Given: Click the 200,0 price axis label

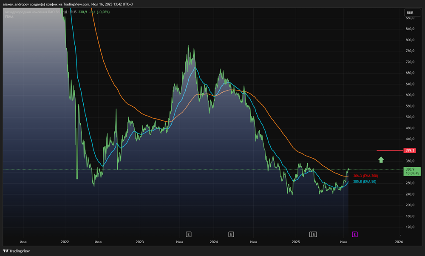Looking at the screenshot, I should pyautogui.click(x=410, y=205).
